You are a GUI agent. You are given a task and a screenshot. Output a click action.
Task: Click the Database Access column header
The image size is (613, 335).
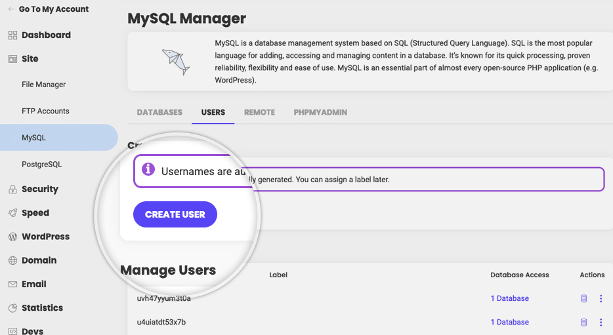pos(520,275)
